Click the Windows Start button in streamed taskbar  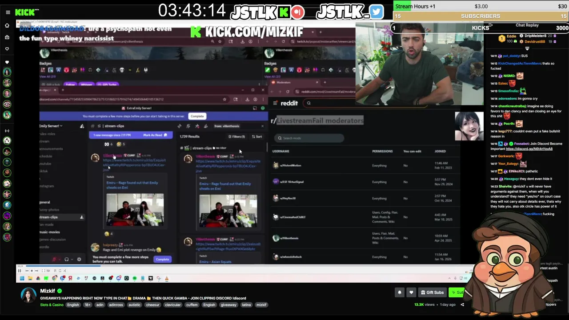tap(22, 279)
